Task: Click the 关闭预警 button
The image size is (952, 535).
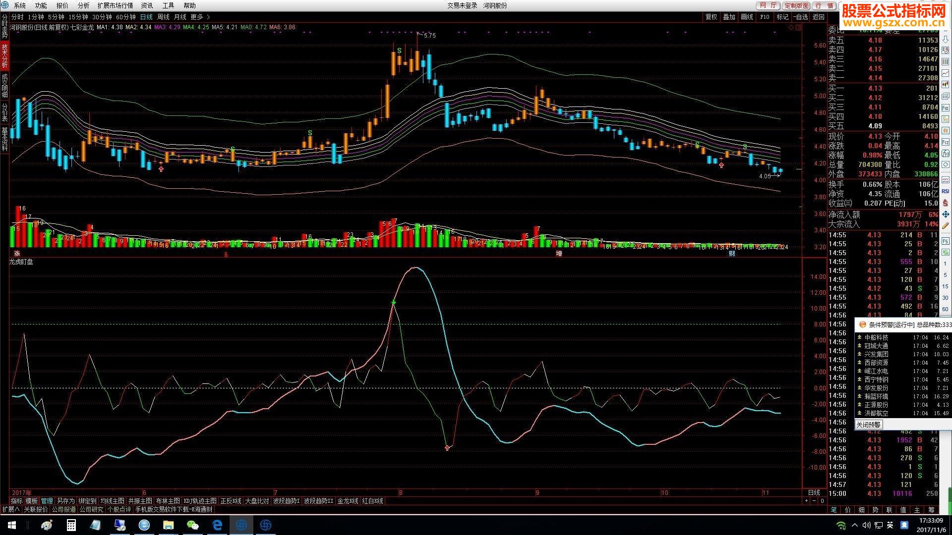Action: point(868,425)
